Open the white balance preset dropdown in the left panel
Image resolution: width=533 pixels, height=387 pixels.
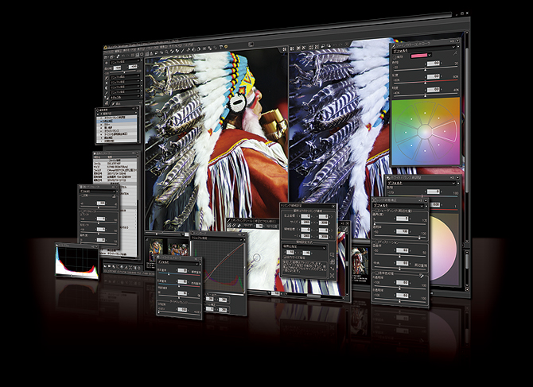(125, 77)
